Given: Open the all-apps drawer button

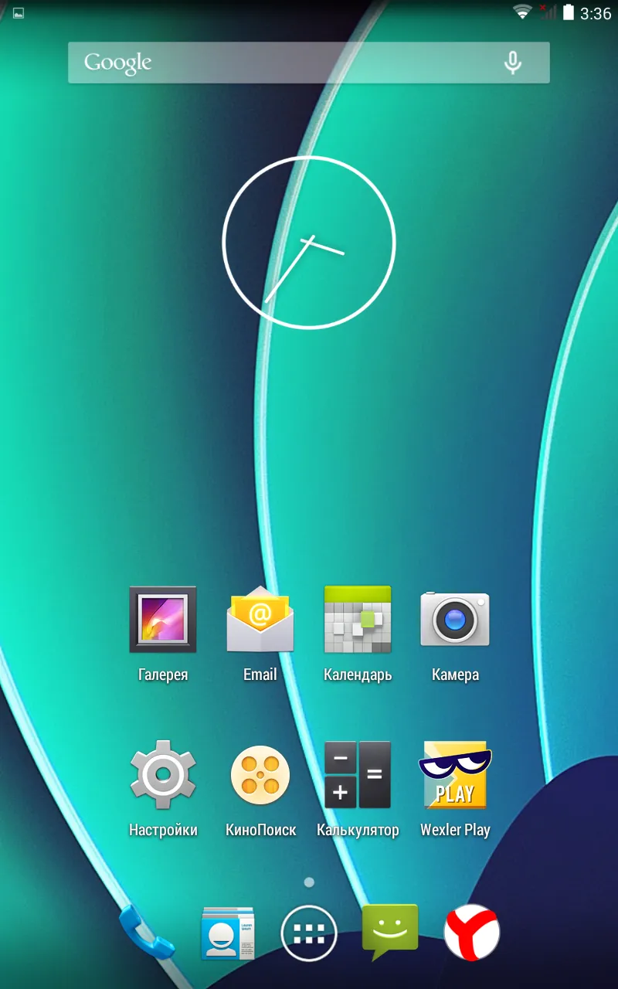Looking at the screenshot, I should (309, 933).
